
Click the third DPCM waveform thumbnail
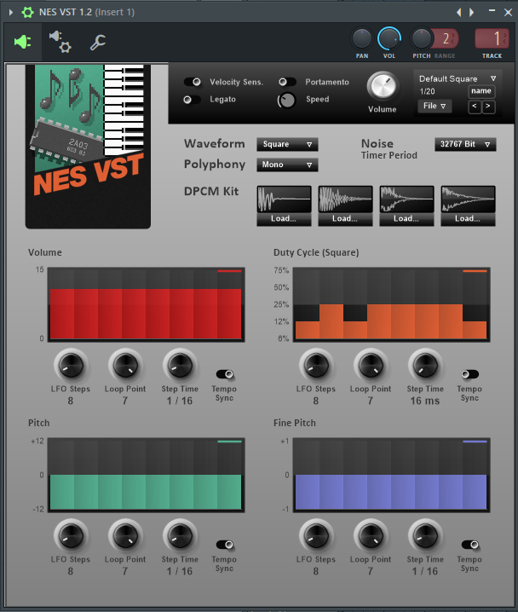[406, 199]
